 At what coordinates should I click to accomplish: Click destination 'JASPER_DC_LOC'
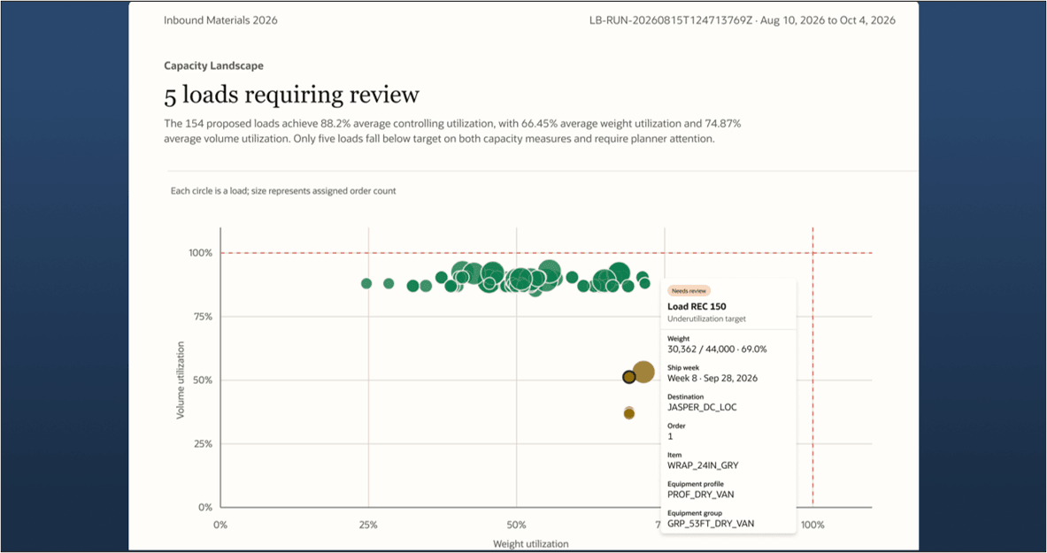tap(702, 407)
